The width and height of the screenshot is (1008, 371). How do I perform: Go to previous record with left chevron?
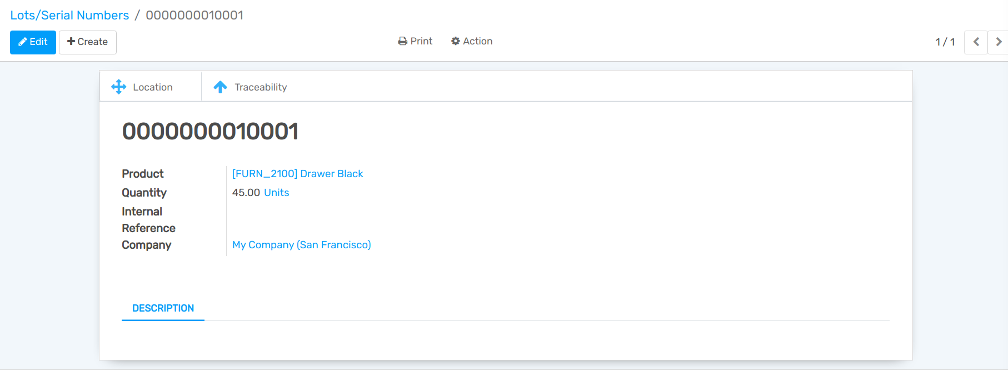[x=976, y=42]
